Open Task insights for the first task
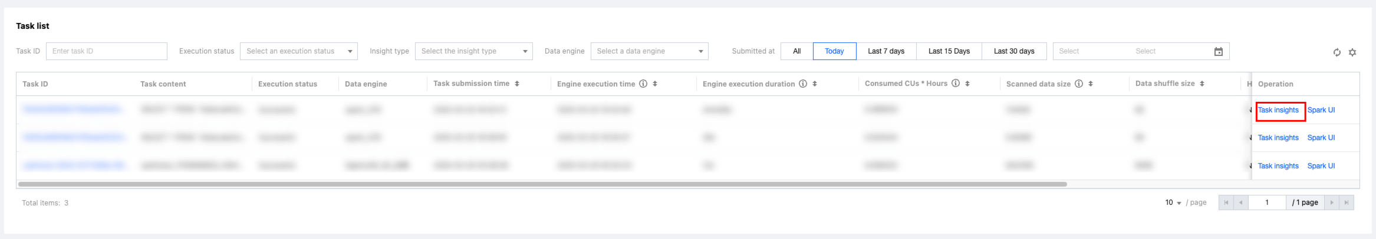Image resolution: width=1376 pixels, height=239 pixels. tap(1278, 110)
